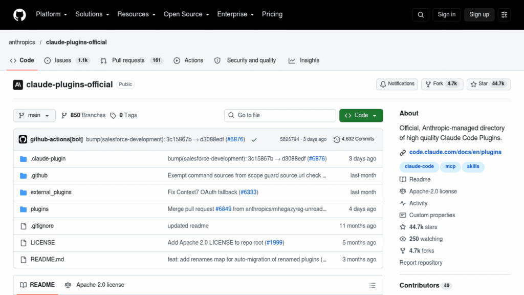Image resolution: width=524 pixels, height=295 pixels.
Task: Click the Anthropic repository avatar icon
Action: pyautogui.click(x=18, y=85)
